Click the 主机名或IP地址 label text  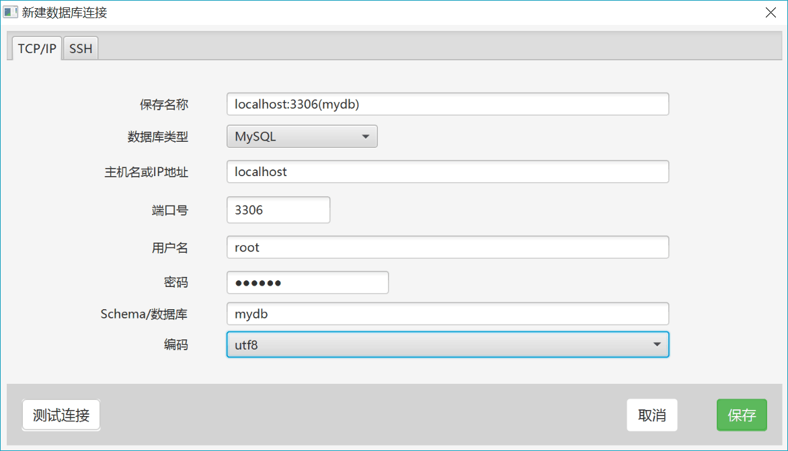pos(141,172)
